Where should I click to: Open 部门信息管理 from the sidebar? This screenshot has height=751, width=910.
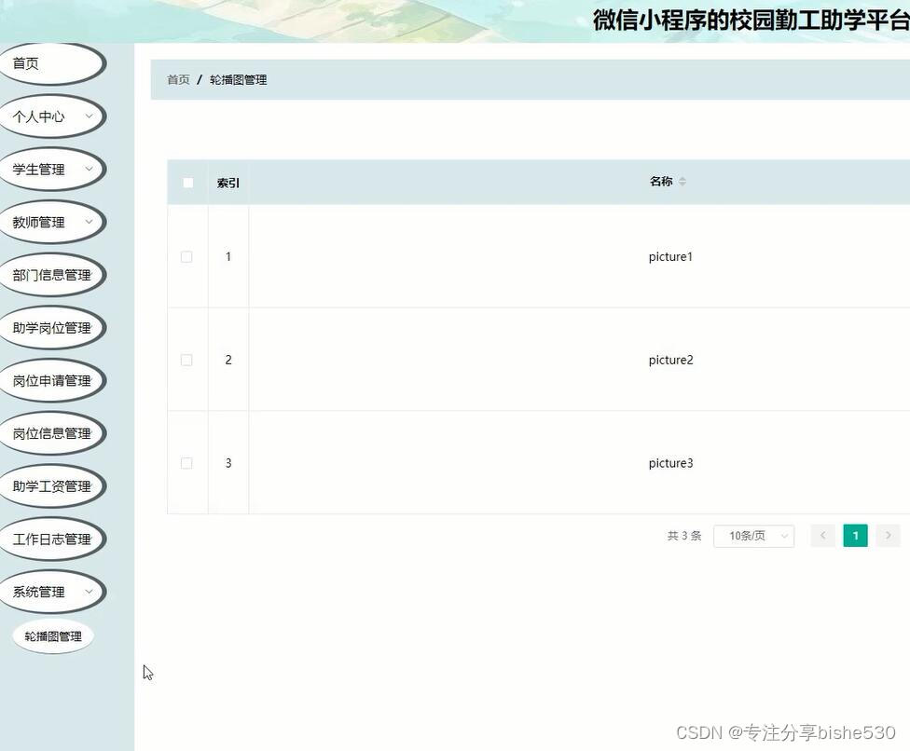[53, 274]
